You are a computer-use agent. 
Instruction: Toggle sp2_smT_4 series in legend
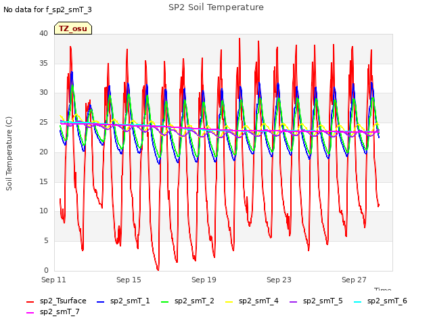tap(252, 301)
